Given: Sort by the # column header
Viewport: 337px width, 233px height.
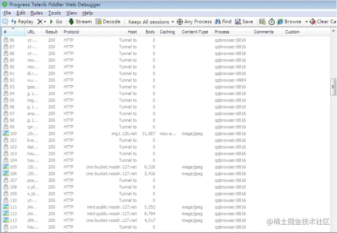Looking at the screenshot, I should point(13,32).
